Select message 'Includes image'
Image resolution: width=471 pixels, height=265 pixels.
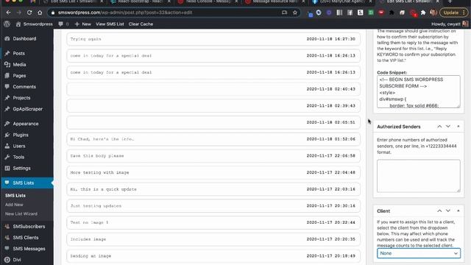(213, 239)
